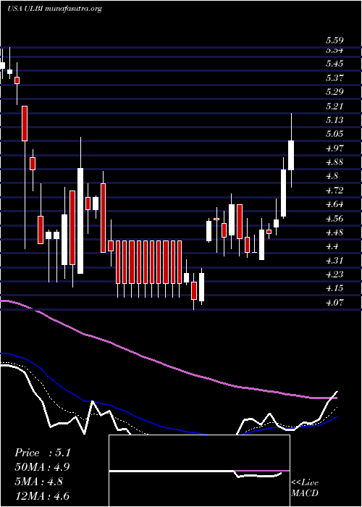Click the 5.59 price axis label
Image resolution: width=362 pixels, height=507 pixels.
click(x=334, y=41)
